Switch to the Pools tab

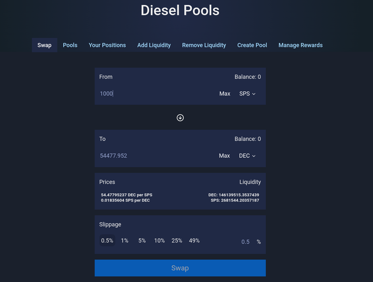tap(70, 45)
